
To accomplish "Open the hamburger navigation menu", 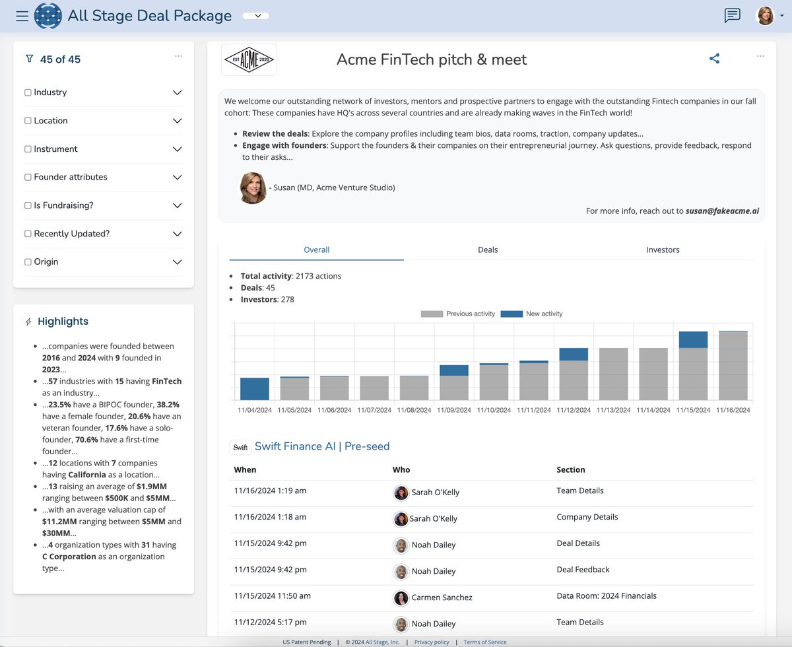I will tap(22, 16).
